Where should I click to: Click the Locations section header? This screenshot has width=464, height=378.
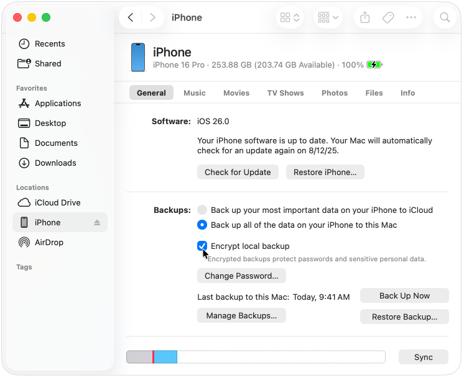click(x=32, y=187)
